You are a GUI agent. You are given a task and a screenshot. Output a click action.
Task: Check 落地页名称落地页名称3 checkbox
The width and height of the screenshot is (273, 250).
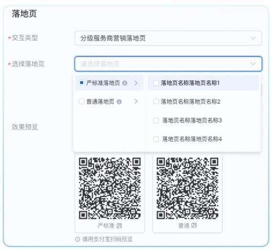pyautogui.click(x=156, y=120)
